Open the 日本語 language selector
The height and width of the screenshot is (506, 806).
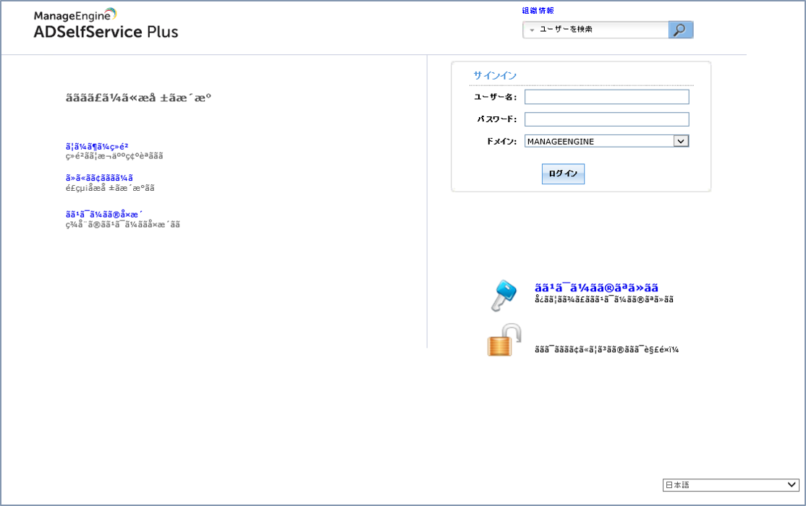(731, 484)
